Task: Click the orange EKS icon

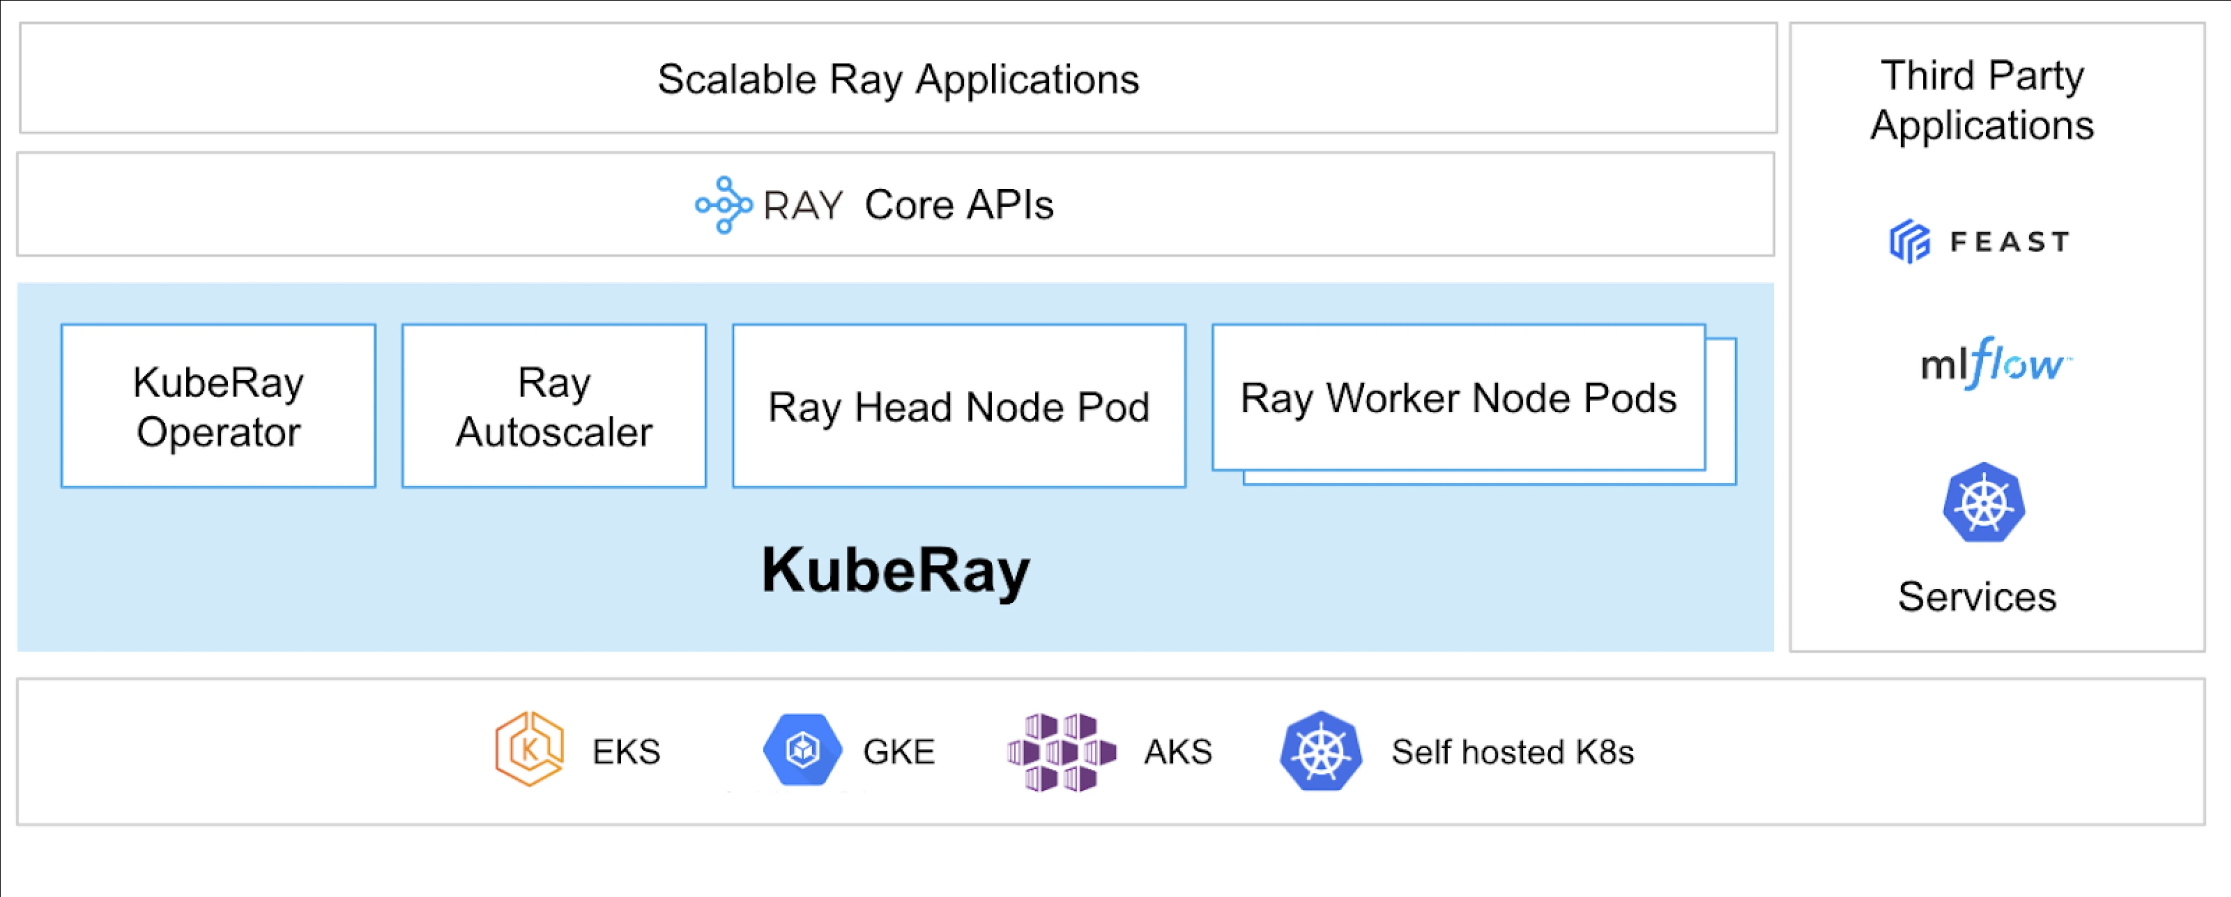Action: click(529, 749)
